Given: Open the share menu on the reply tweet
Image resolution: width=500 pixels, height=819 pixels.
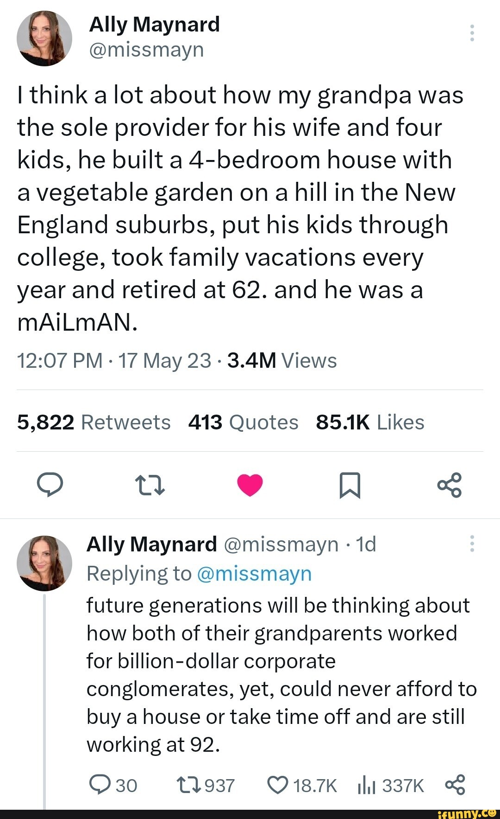Looking at the screenshot, I should click(x=456, y=785).
